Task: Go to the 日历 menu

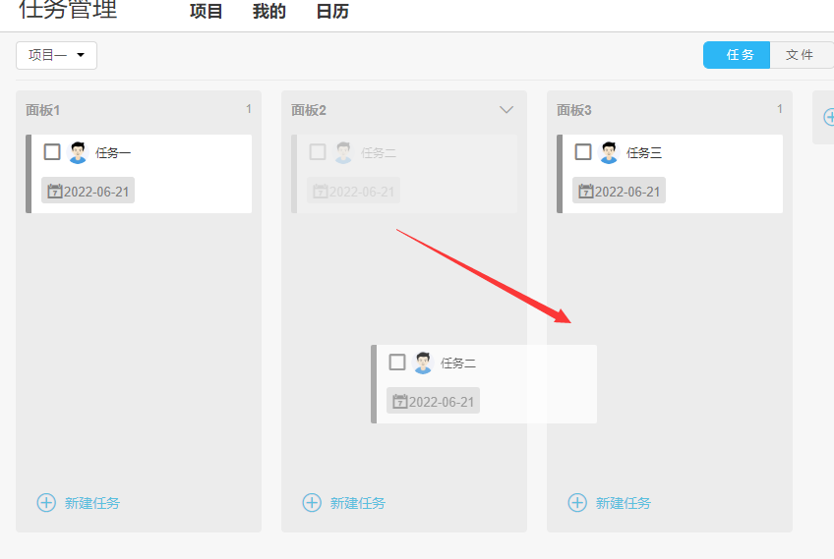Action: pyautogui.click(x=332, y=12)
